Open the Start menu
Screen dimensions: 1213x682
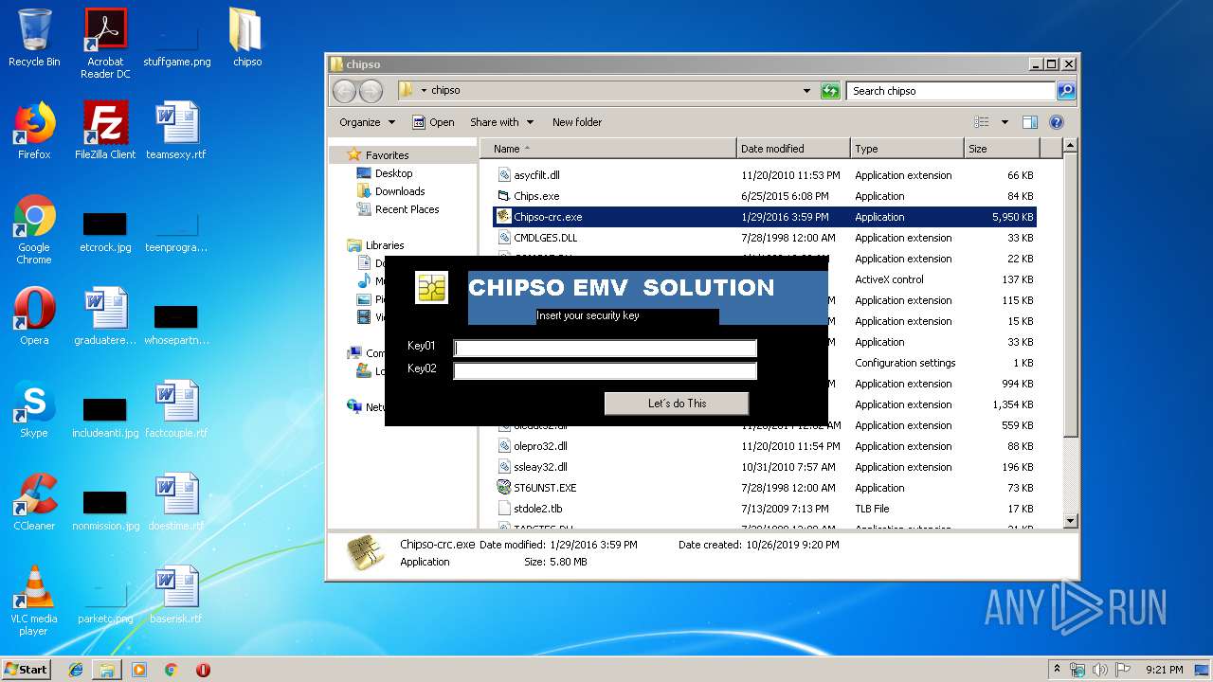point(26,669)
